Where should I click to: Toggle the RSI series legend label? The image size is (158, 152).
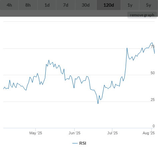click(x=83, y=143)
